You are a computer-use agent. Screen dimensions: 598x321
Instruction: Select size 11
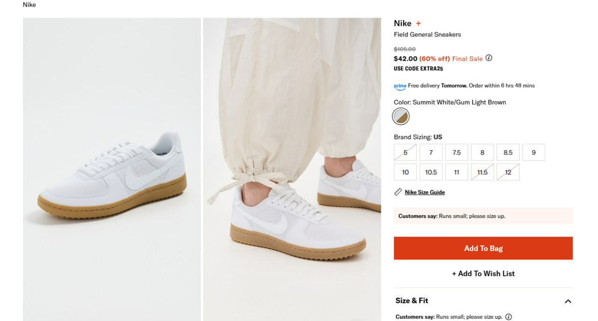click(456, 172)
